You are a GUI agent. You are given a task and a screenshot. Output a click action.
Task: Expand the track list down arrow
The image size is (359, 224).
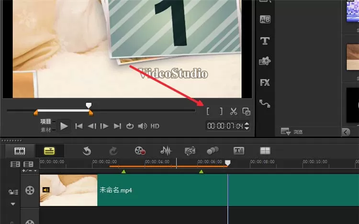pyautogui.click(x=13, y=204)
